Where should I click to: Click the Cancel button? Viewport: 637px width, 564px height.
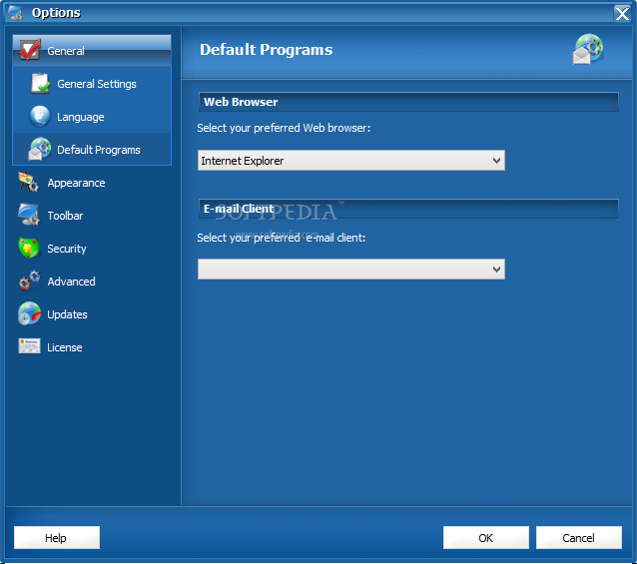(x=578, y=538)
